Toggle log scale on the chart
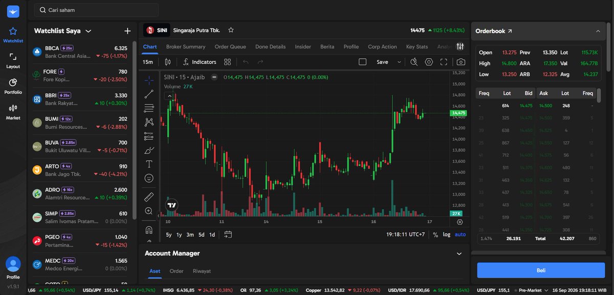Viewport: 614px width, 295px height. (447, 235)
